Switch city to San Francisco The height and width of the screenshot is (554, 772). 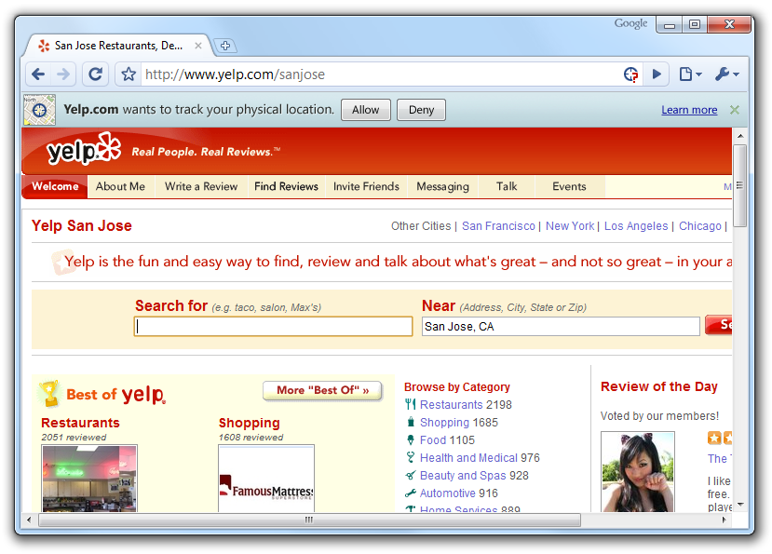[x=498, y=226]
